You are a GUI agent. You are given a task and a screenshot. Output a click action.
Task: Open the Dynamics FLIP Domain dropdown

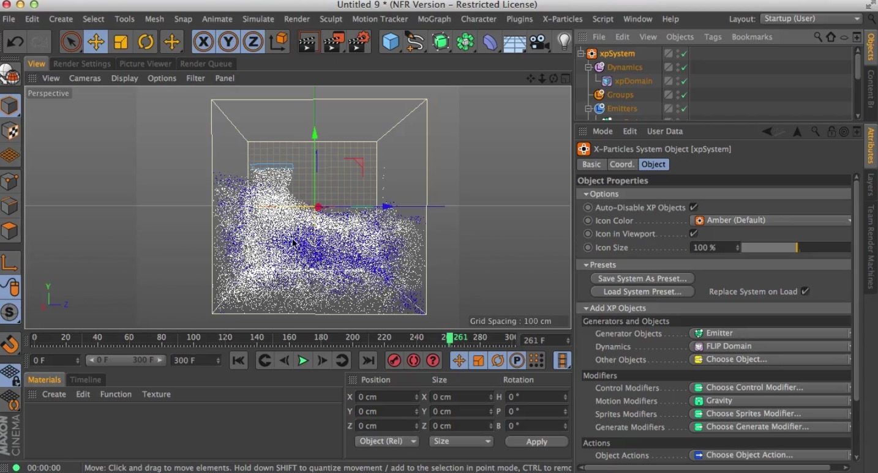point(770,346)
